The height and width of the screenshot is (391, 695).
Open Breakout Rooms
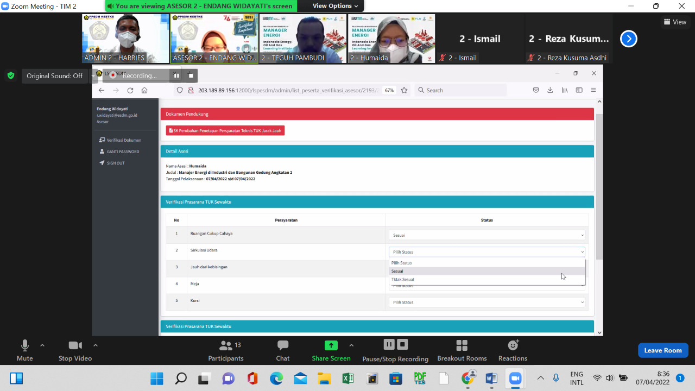pos(462,350)
